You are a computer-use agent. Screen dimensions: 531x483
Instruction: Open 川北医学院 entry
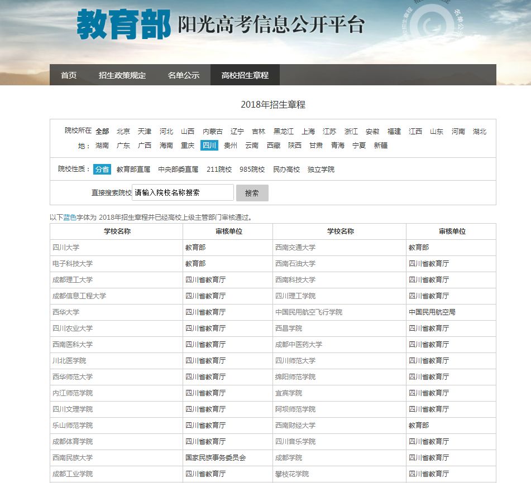(x=69, y=360)
